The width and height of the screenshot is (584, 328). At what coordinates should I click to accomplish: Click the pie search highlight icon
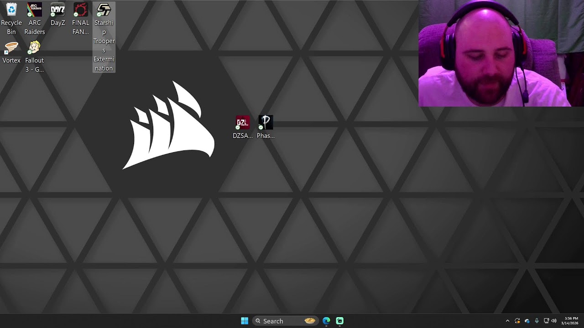[310, 321]
